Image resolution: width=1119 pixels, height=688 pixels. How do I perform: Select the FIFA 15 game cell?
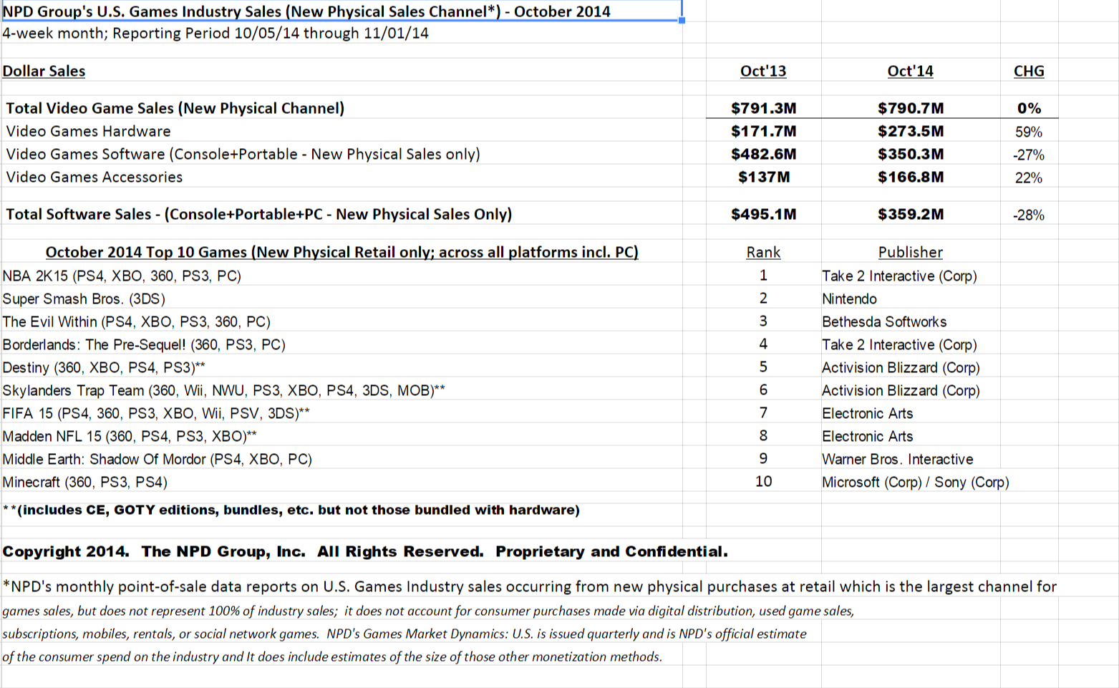click(156, 413)
